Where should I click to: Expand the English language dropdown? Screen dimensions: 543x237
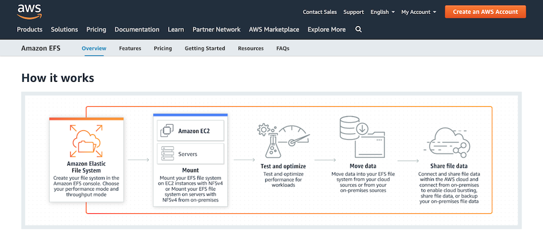click(x=382, y=12)
